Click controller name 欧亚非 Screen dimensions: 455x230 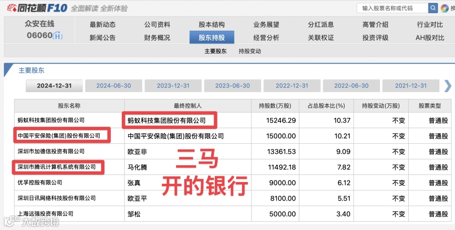coord(137,152)
